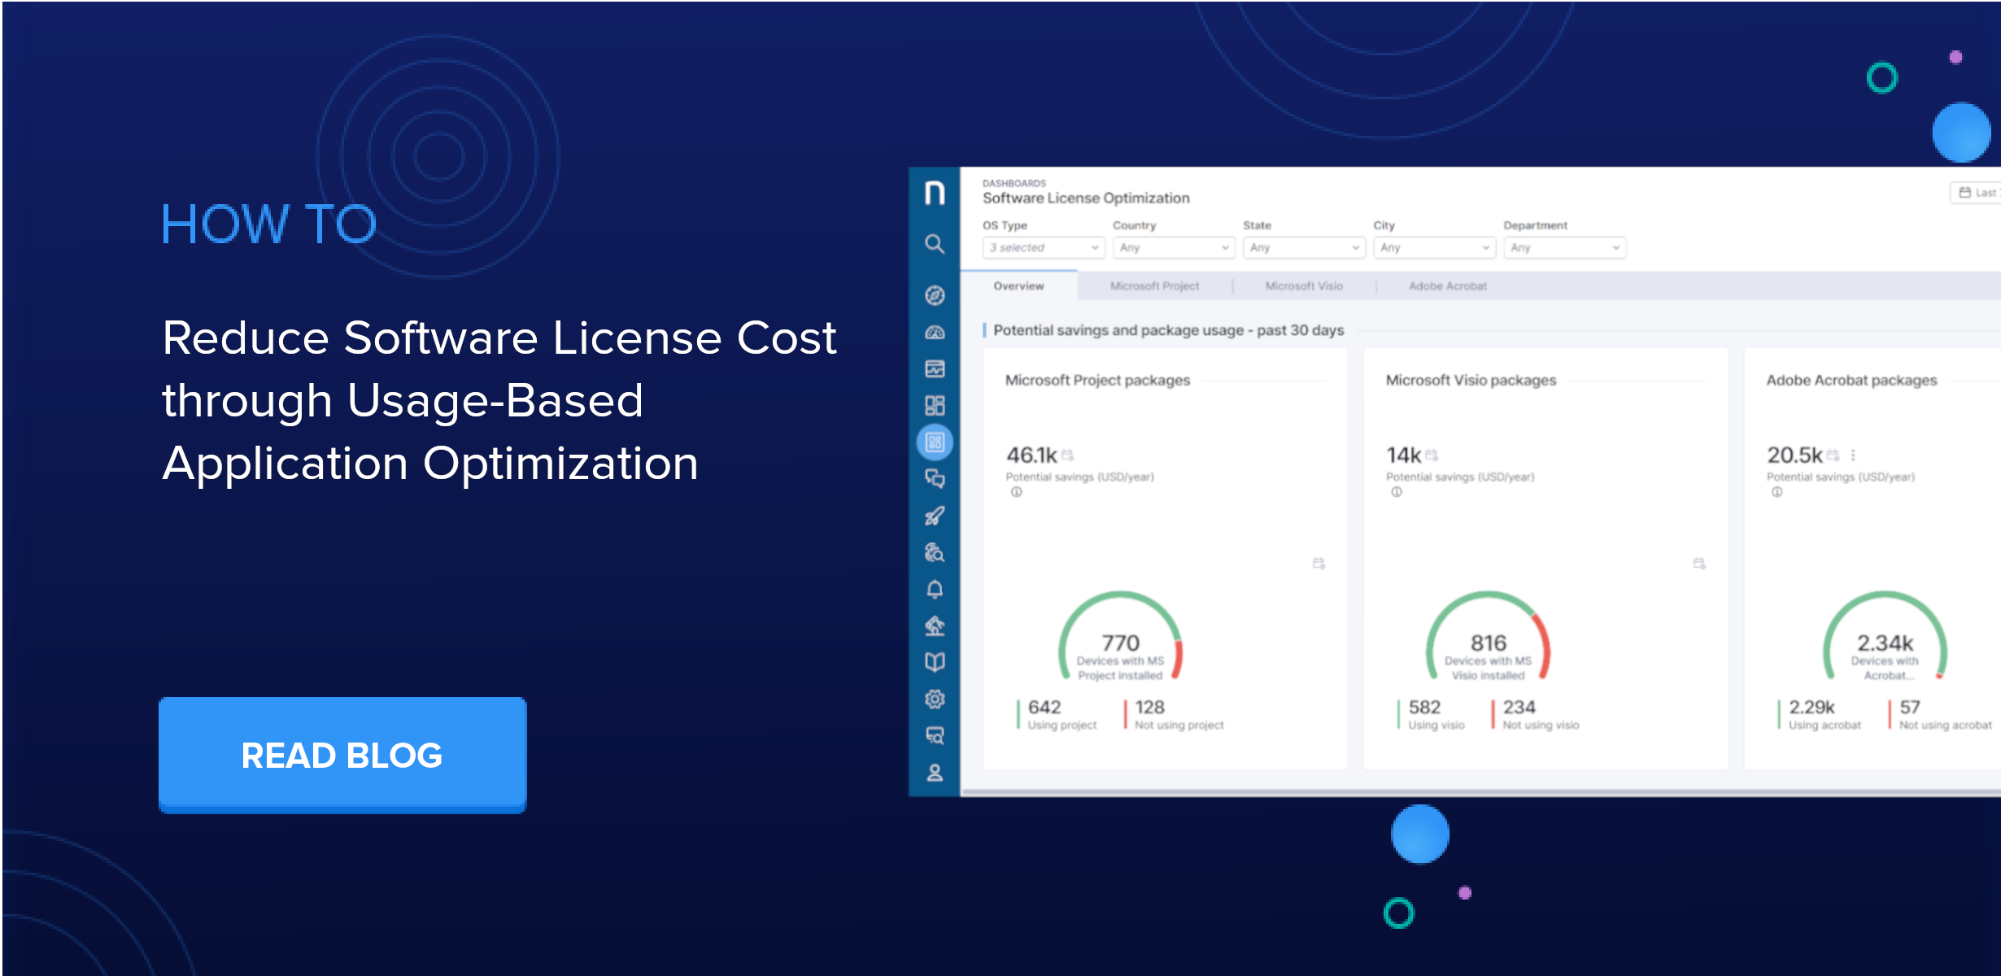Click the search magnifier icon in sidebar
Image resolution: width=2001 pixels, height=976 pixels.
tap(935, 244)
